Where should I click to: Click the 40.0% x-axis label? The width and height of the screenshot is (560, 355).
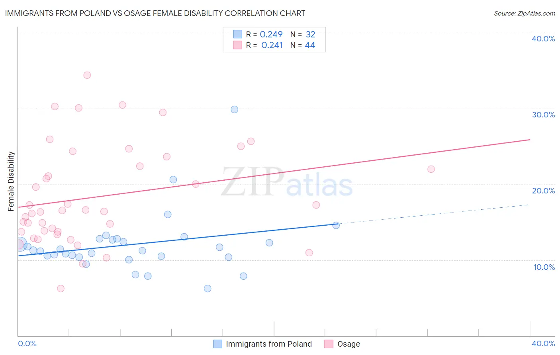pos(543,343)
